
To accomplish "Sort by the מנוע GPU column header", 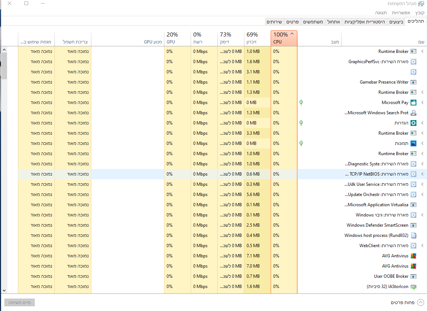I will [128, 38].
